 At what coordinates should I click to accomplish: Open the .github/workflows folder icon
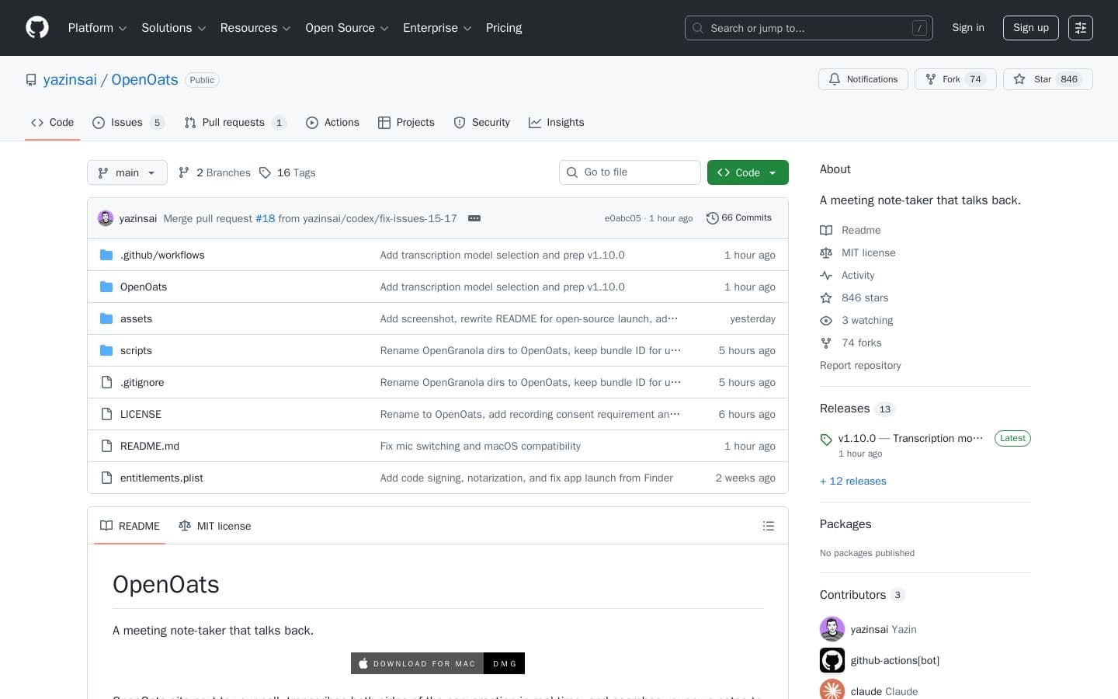click(x=106, y=255)
